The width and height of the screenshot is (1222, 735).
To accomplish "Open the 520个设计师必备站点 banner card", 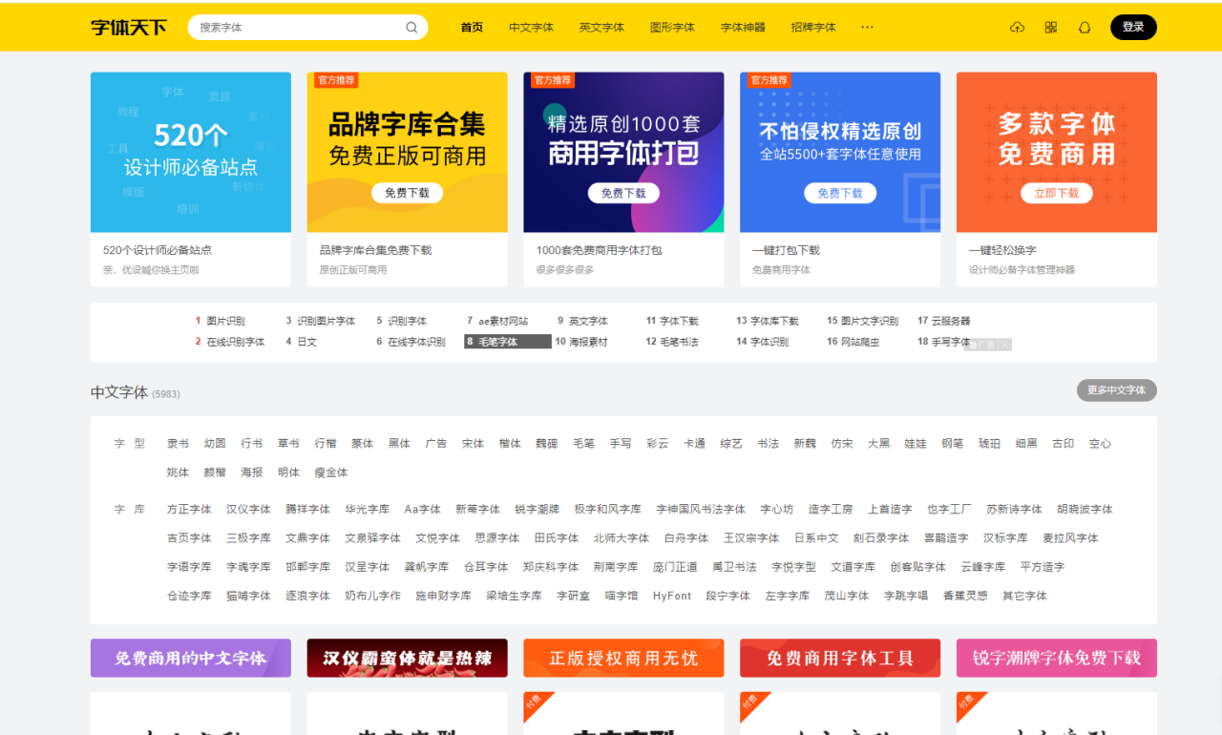I will point(190,151).
